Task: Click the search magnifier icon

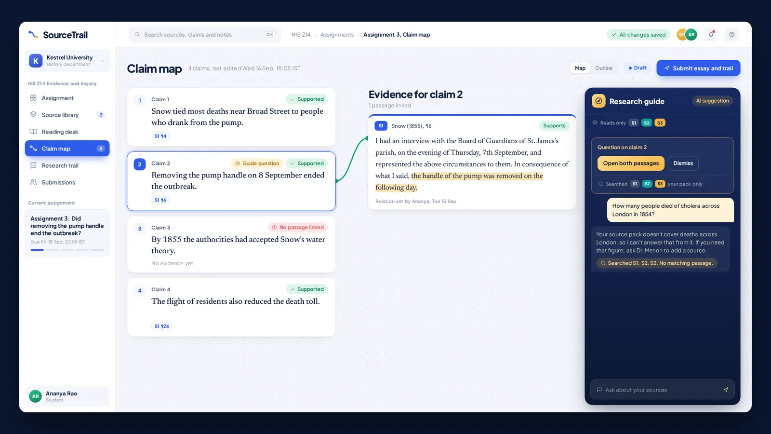Action: click(x=137, y=35)
